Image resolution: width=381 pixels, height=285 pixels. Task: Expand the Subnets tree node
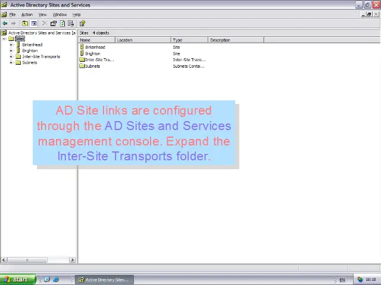(x=11, y=62)
